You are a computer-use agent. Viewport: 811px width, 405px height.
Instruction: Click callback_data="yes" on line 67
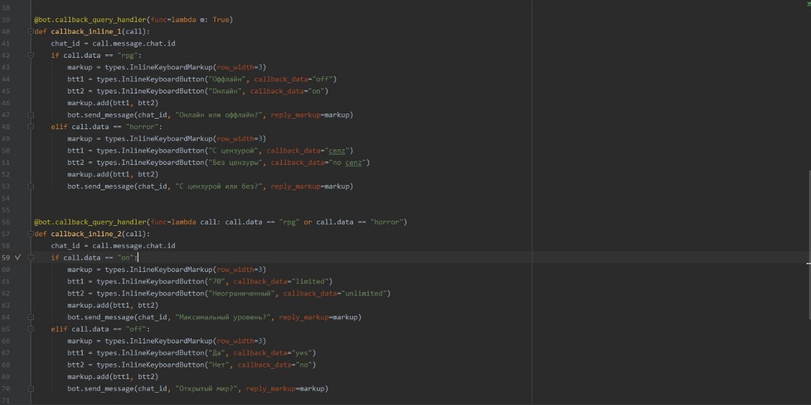(274, 353)
